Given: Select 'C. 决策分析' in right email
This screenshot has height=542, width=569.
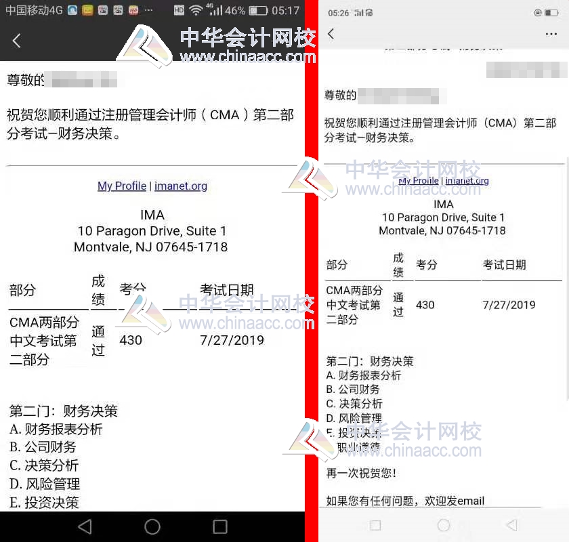Looking at the screenshot, I should click(354, 404).
